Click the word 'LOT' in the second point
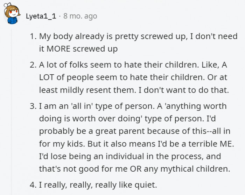Viewport: 245px width, 195px height. pyautogui.click(x=47, y=77)
